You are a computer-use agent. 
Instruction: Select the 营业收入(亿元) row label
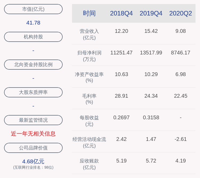89,34
